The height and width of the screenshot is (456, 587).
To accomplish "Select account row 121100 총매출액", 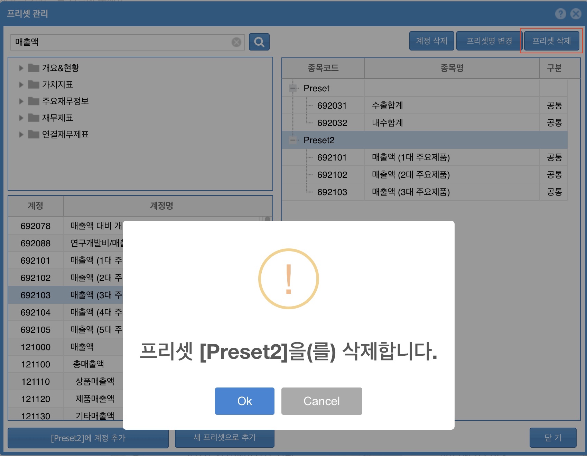I will 66,364.
